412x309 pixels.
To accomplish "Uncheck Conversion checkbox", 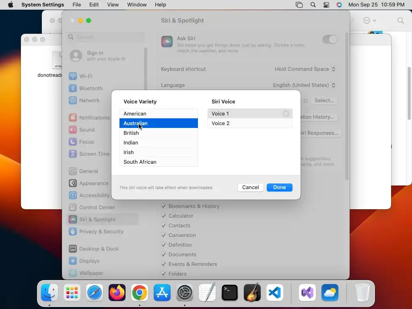I will pos(164,235).
